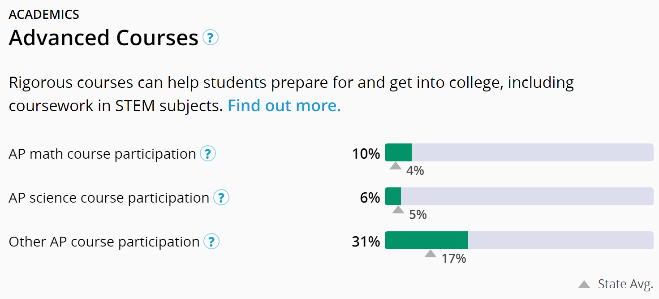Click the AP science course participation label
Screen dimensions: 659x299
pyautogui.click(x=109, y=198)
